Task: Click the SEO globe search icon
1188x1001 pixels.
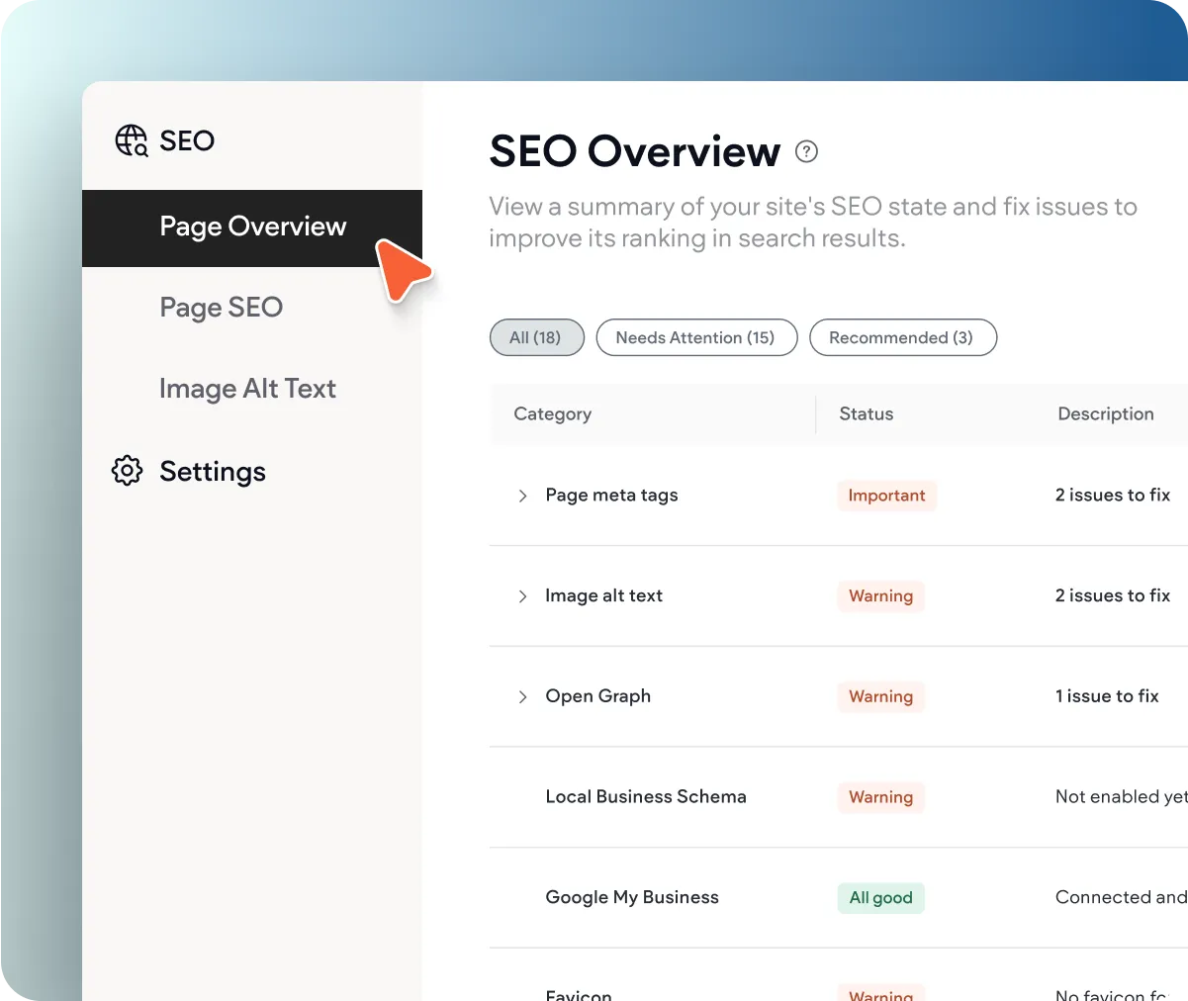Action: point(132,140)
